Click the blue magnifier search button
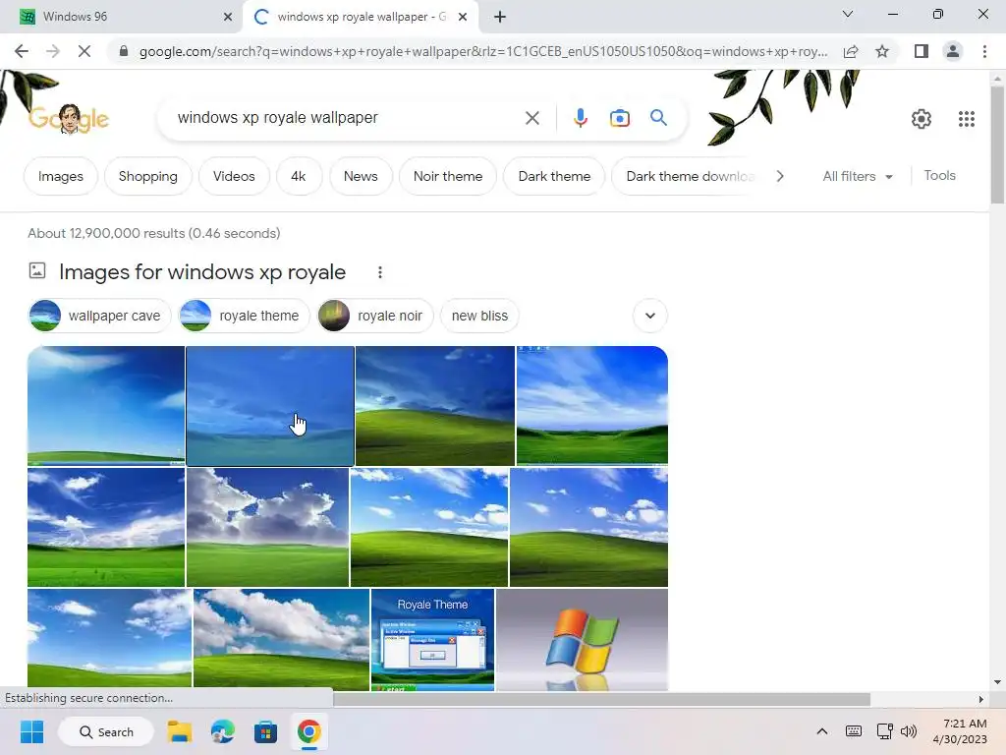This screenshot has height=755, width=1006. coord(658,118)
